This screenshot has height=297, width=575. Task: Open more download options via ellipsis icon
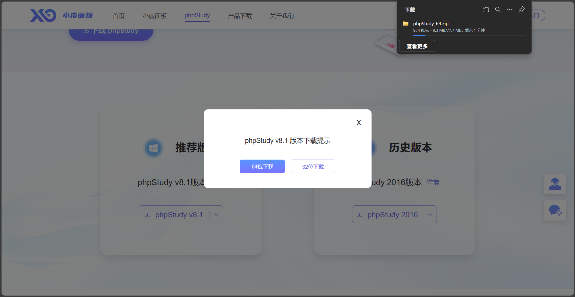click(510, 9)
